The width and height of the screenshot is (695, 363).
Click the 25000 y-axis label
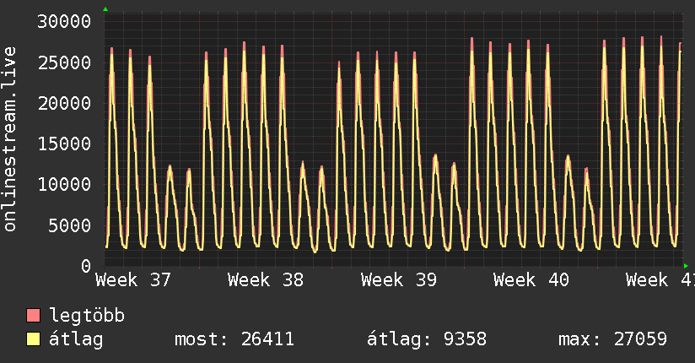point(64,62)
